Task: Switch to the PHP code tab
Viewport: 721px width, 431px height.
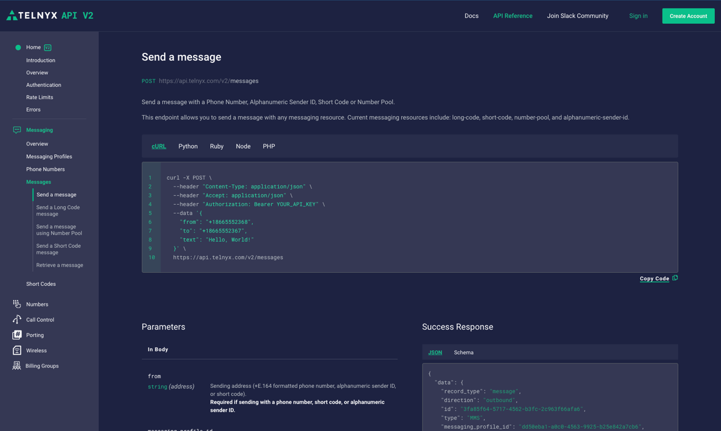Action: click(x=269, y=146)
